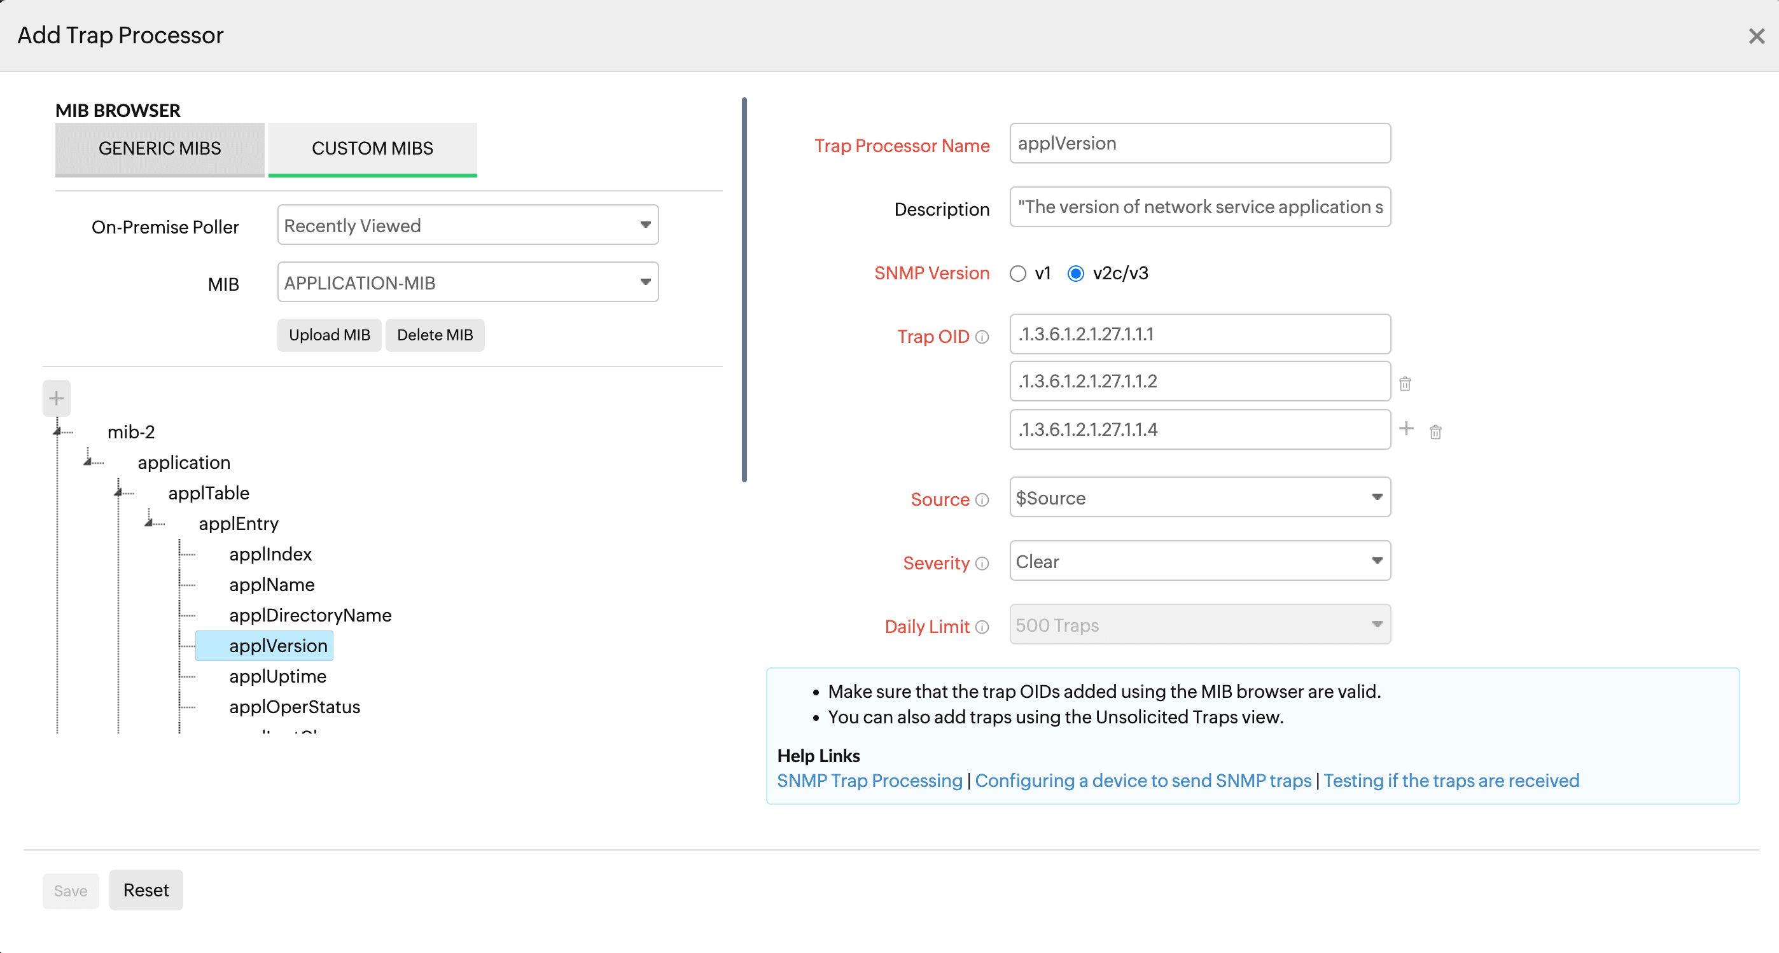Click the plus icon above the MIB tree
1779x953 pixels.
tap(56, 398)
